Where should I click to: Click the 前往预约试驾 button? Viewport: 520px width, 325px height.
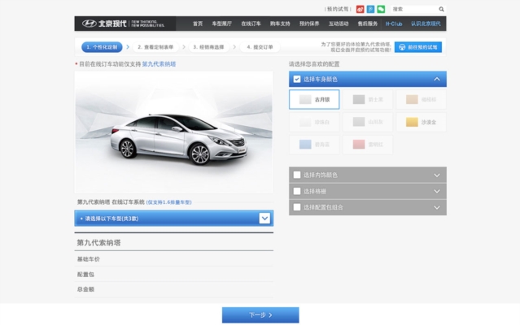[x=417, y=47]
